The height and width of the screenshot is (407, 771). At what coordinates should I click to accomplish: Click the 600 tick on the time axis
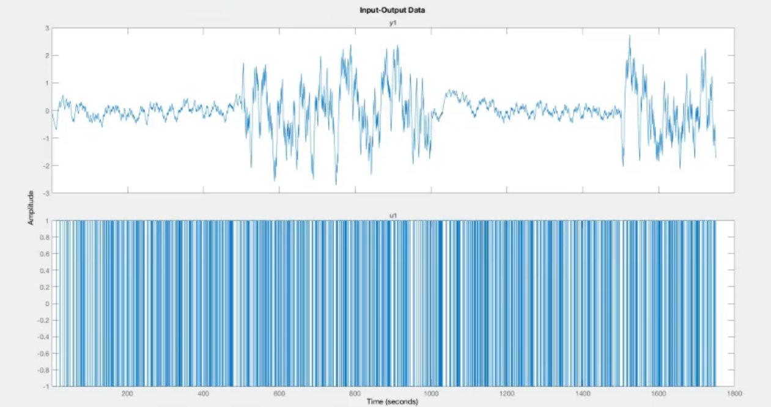click(x=279, y=394)
